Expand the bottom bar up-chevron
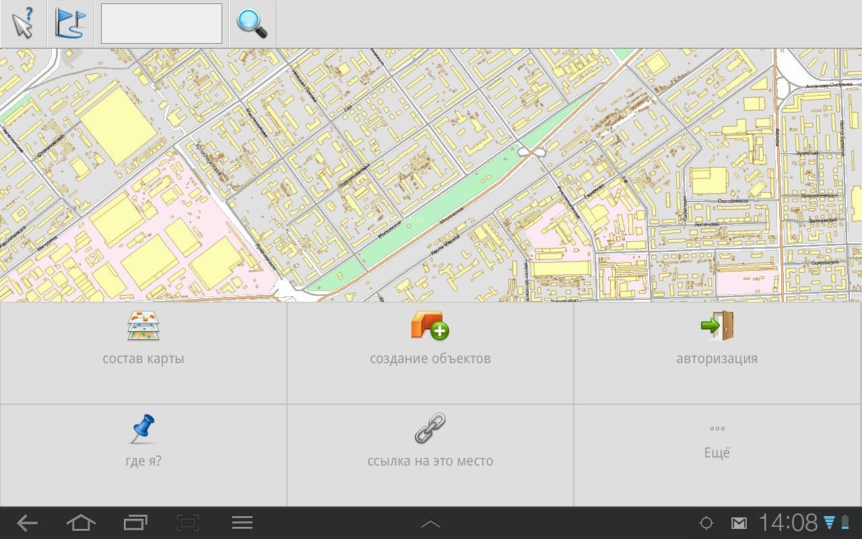 tap(430, 524)
